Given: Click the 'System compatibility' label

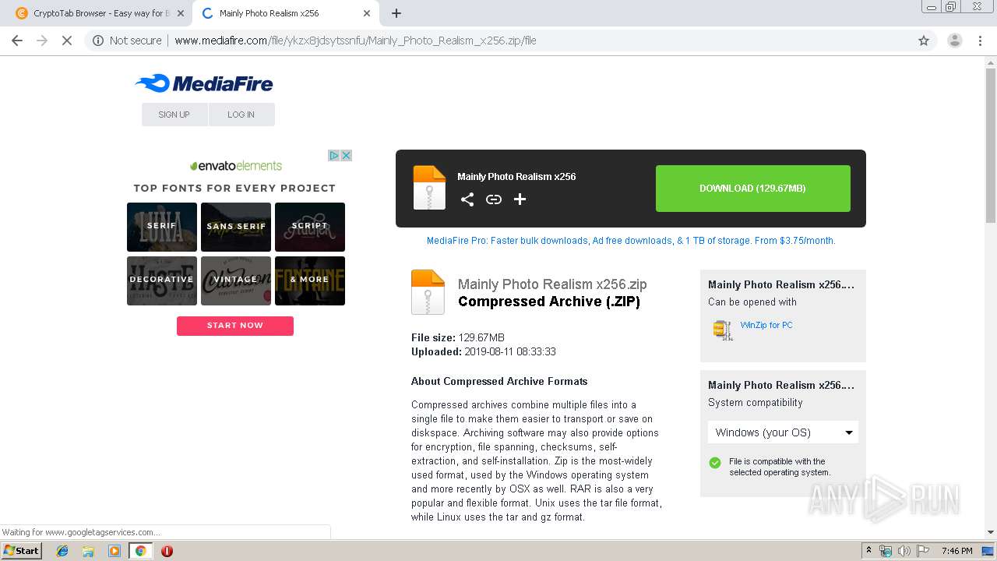Looking at the screenshot, I should (755, 403).
